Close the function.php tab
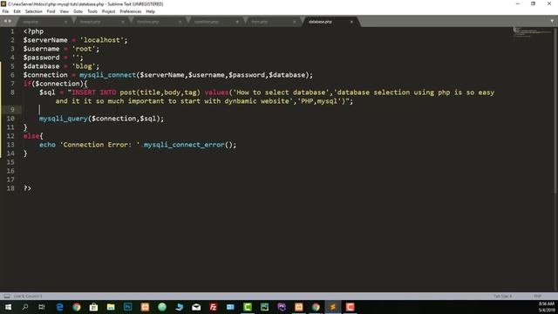The image size is (558, 314). pos(180,22)
